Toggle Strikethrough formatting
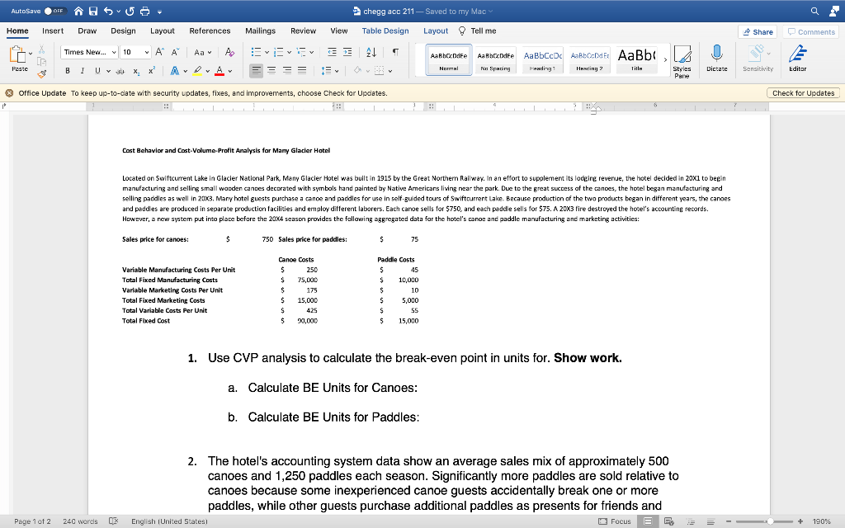The image size is (845, 528). tap(120, 71)
